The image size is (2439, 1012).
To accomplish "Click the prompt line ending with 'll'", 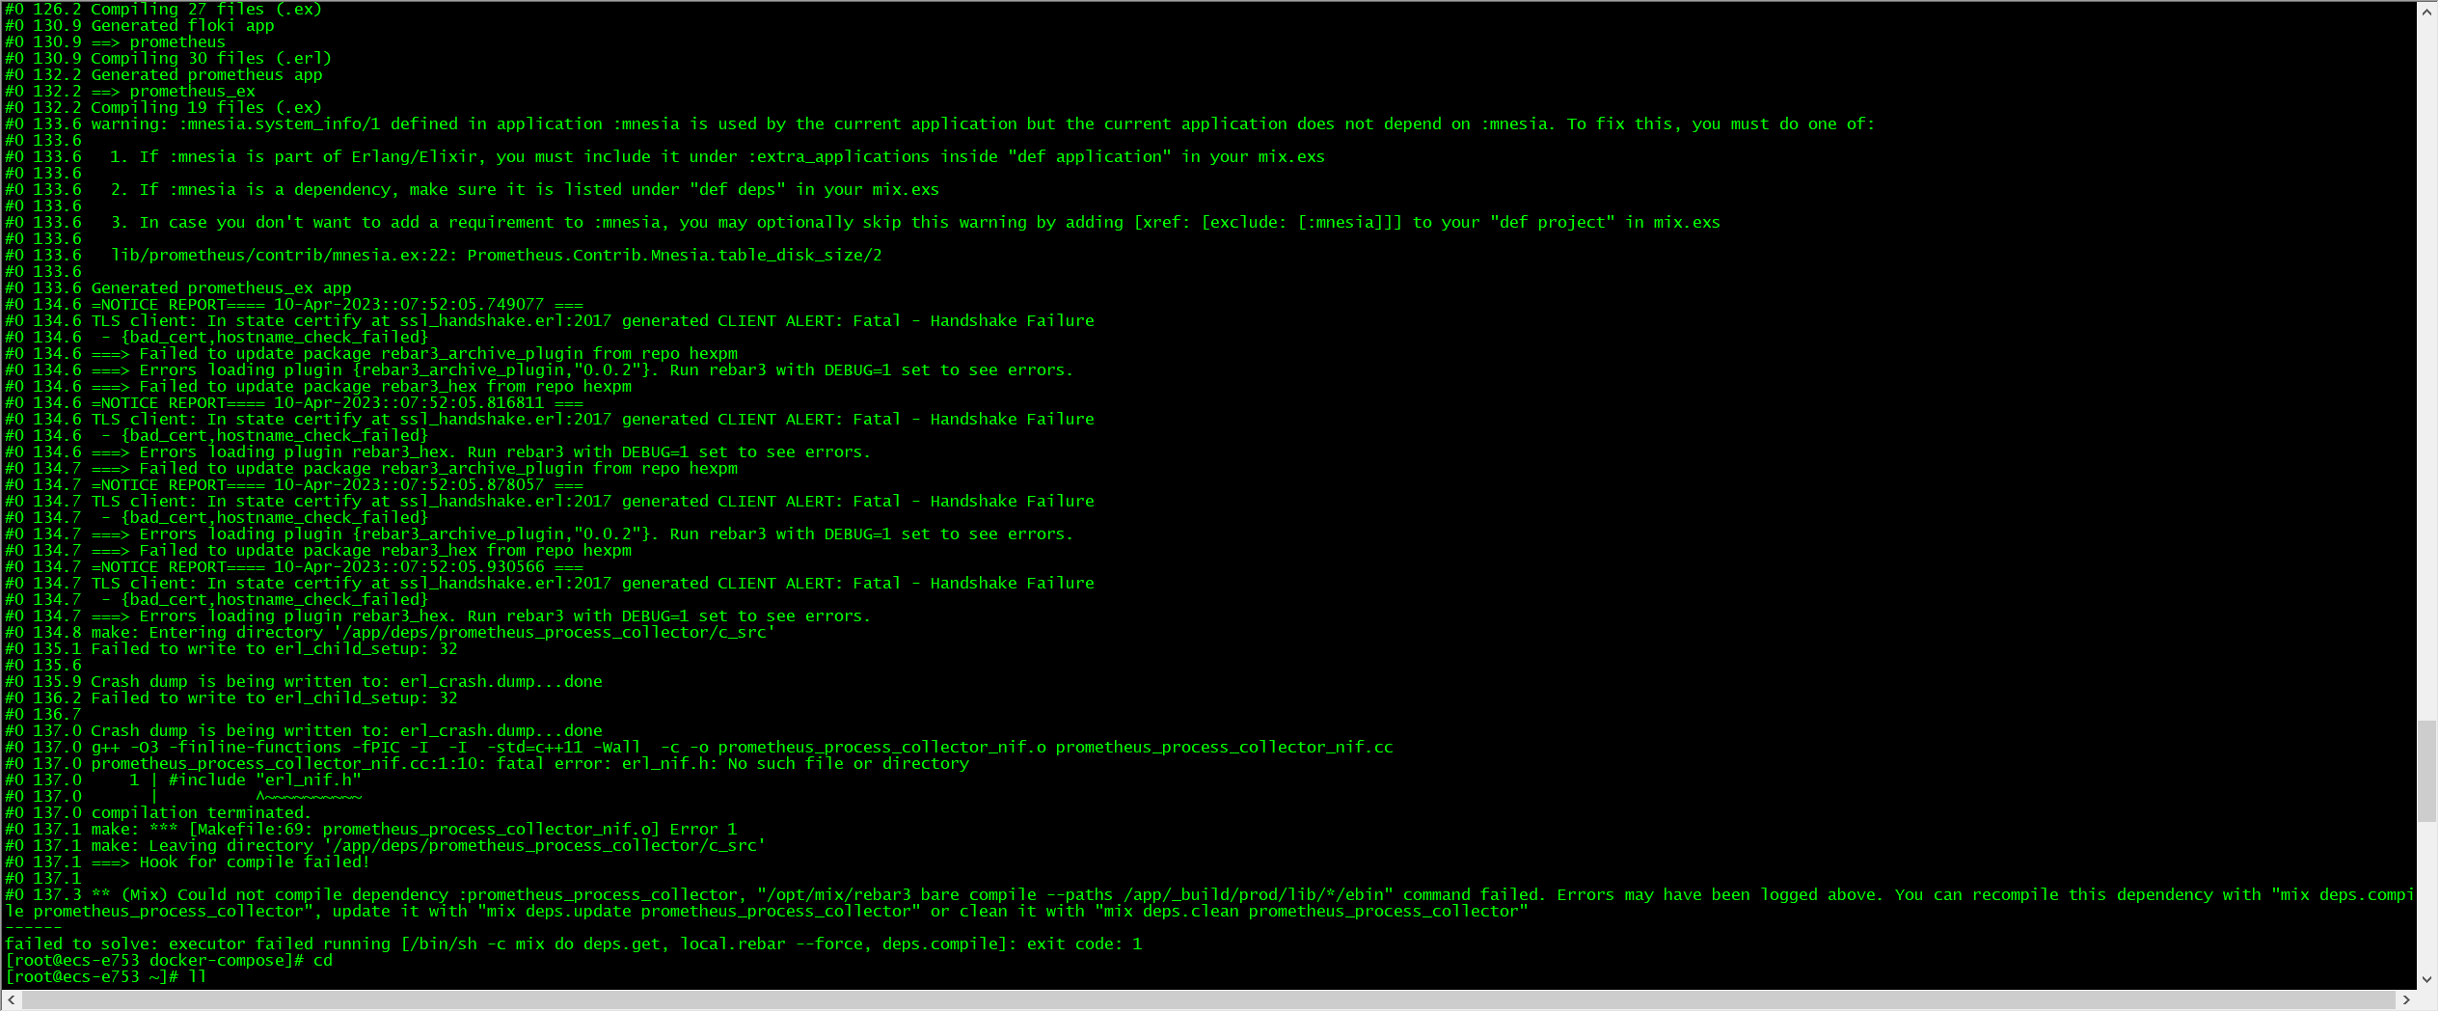I will click(103, 976).
